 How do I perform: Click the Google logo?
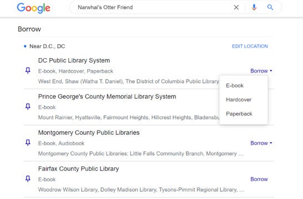click(x=33, y=8)
